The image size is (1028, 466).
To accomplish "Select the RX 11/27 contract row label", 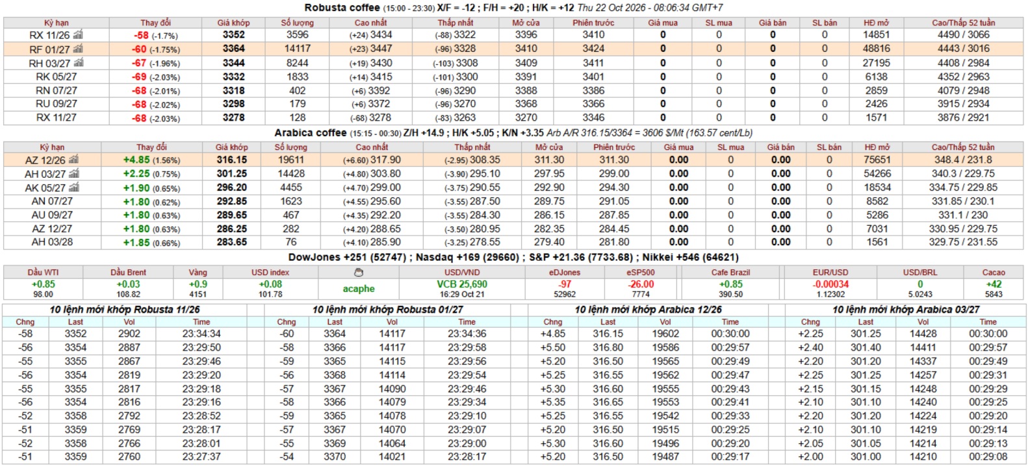I will pos(56,117).
